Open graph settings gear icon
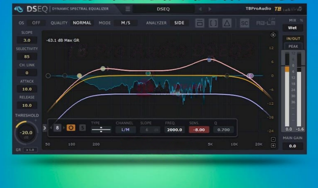318x188 pixels. click(273, 35)
